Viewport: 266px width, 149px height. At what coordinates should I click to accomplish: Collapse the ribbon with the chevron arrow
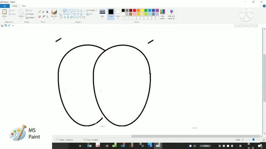tap(261, 6)
